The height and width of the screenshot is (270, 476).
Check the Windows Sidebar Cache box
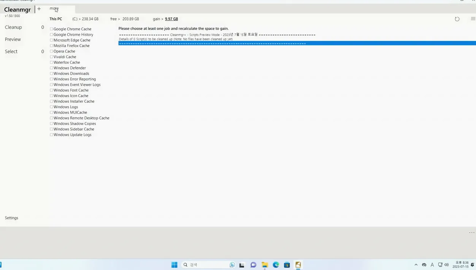[x=51, y=129]
